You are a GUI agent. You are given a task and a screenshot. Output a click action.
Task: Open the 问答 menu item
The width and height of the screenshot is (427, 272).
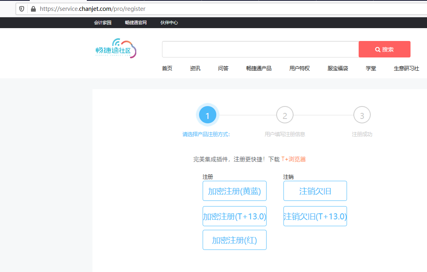(x=223, y=68)
